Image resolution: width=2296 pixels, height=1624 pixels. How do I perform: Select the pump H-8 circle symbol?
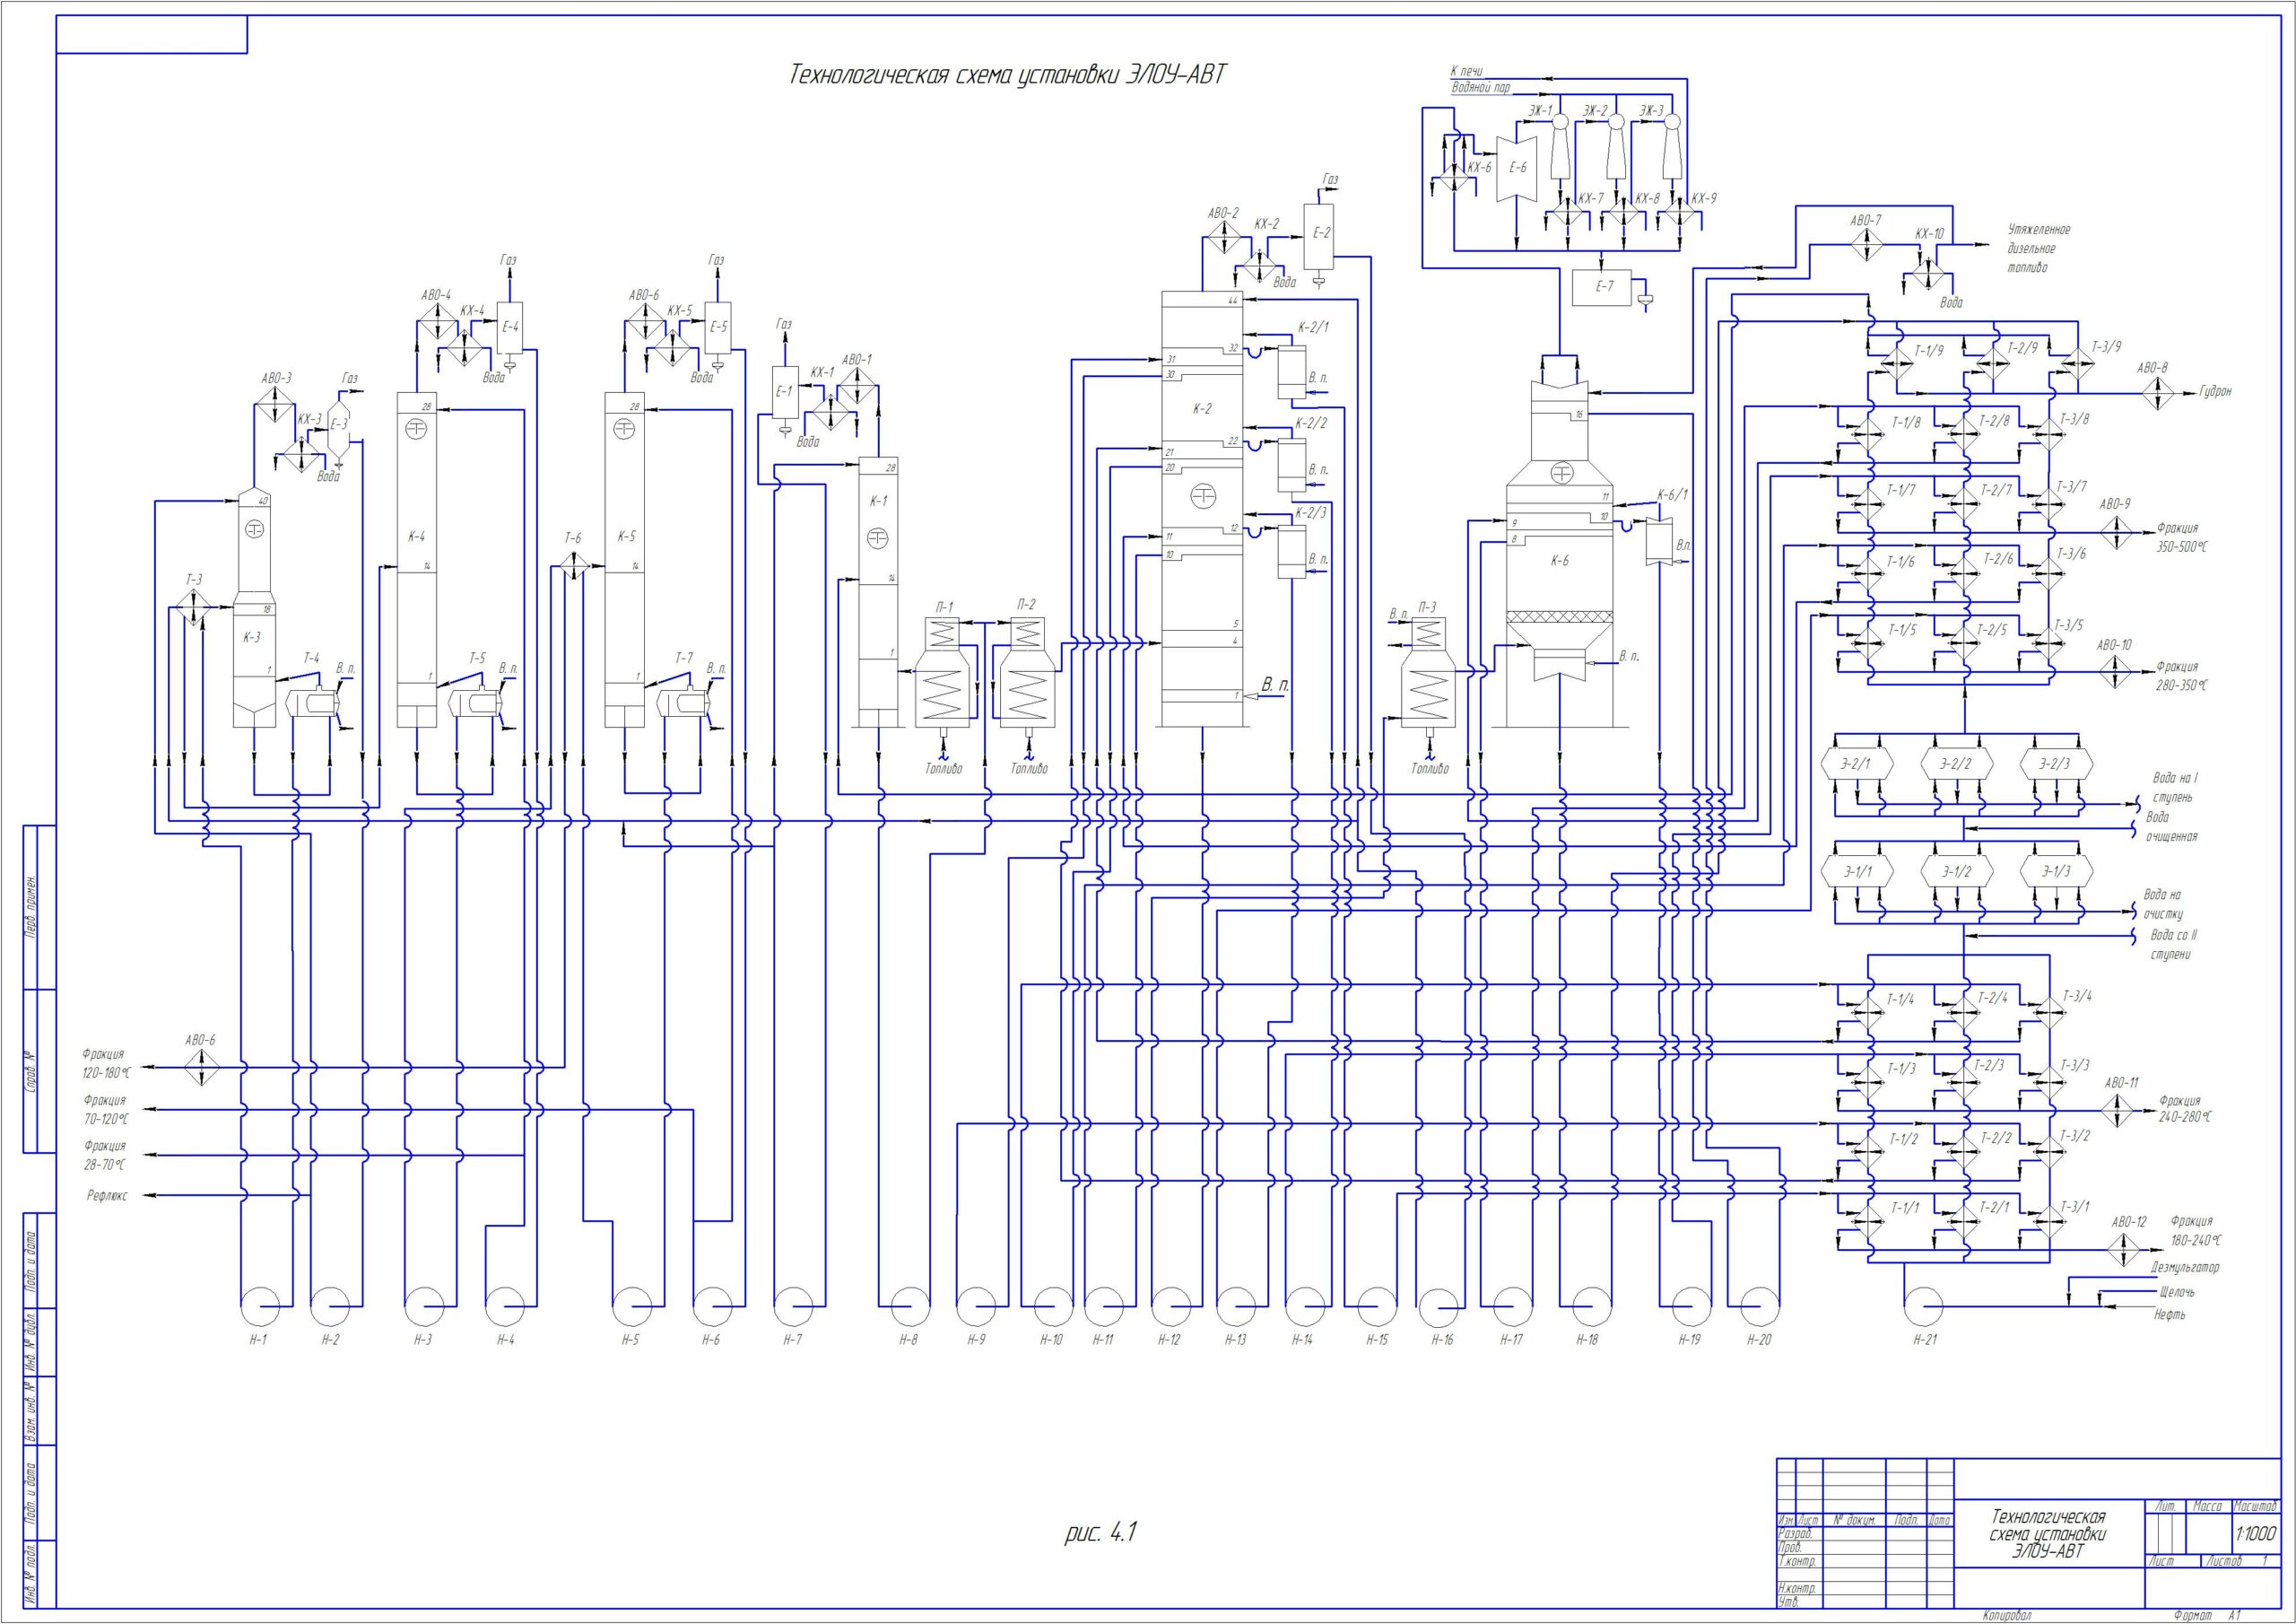pyautogui.click(x=910, y=1305)
